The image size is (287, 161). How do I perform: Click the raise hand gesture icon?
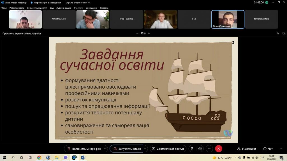(192, 149)
